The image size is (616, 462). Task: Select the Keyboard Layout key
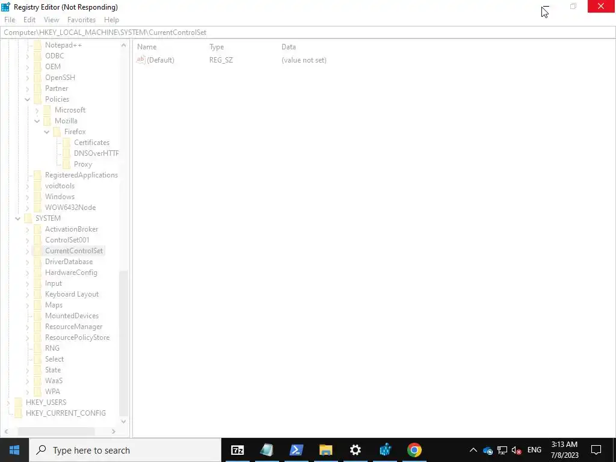(x=72, y=294)
